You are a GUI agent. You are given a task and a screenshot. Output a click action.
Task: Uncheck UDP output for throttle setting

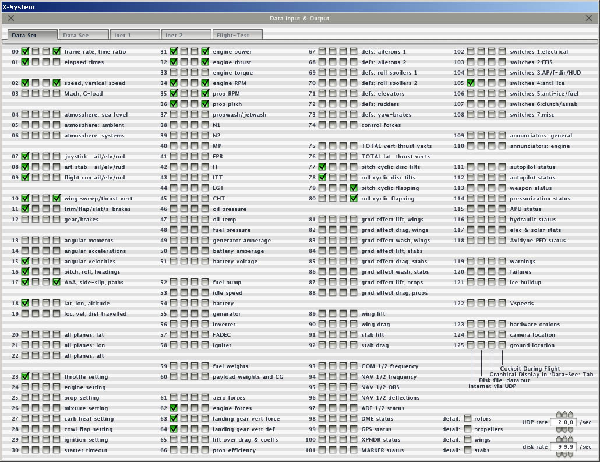[25, 376]
